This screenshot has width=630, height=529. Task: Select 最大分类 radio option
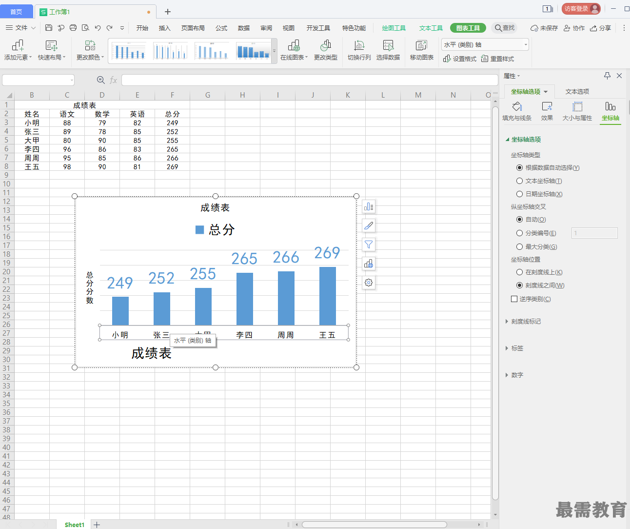click(519, 247)
